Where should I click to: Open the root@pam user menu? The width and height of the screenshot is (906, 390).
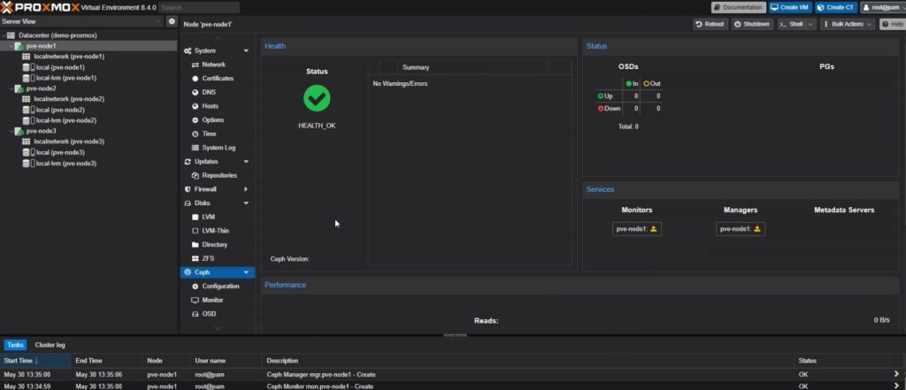coord(882,7)
